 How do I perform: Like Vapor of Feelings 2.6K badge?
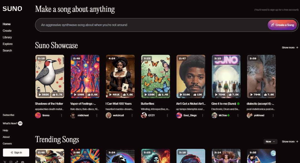point(92,95)
